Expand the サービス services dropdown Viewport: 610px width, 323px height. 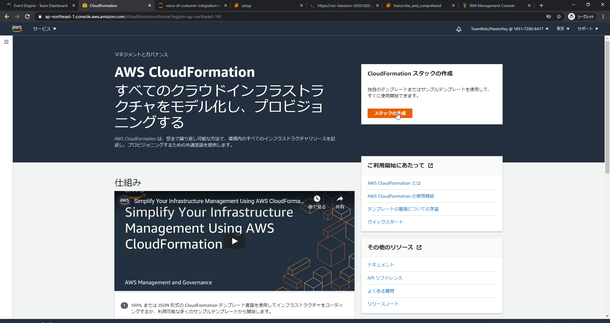(44, 29)
